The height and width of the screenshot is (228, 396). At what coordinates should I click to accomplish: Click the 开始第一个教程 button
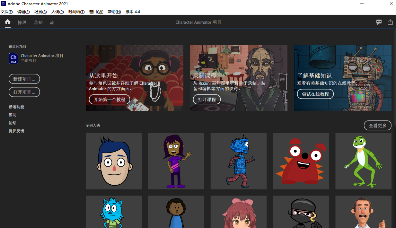click(110, 100)
